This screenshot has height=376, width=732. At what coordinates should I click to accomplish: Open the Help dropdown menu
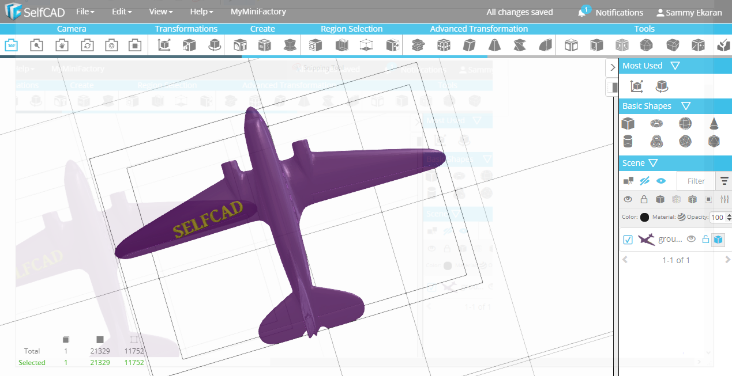[202, 12]
